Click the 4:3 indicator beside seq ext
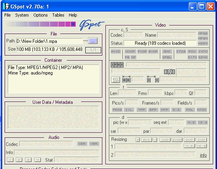This screenshot has height=169, width=217. click(191, 123)
